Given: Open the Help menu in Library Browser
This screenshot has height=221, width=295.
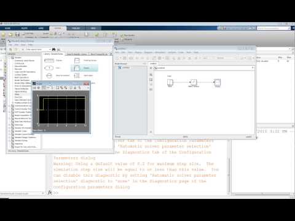Looking at the screenshot, I should (x=31, y=45).
